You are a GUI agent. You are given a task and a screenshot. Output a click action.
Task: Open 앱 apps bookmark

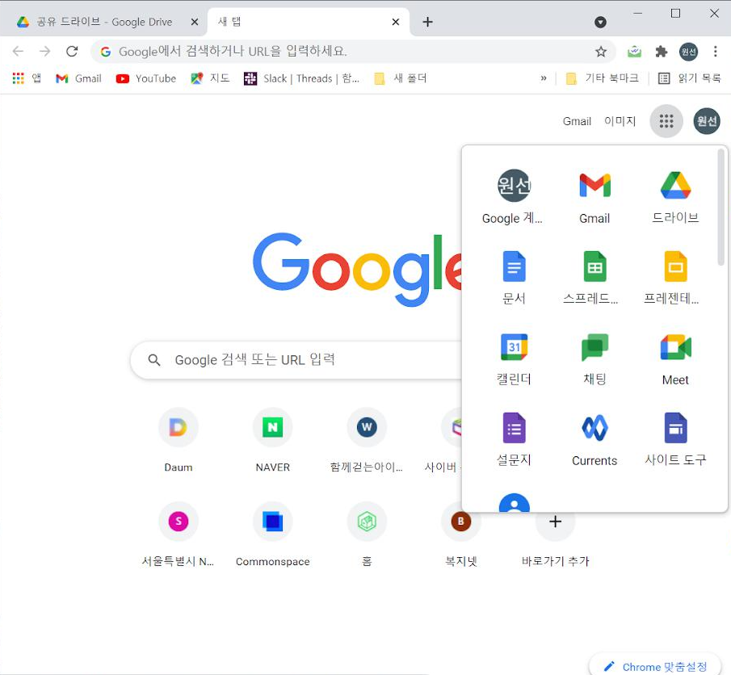[x=27, y=78]
